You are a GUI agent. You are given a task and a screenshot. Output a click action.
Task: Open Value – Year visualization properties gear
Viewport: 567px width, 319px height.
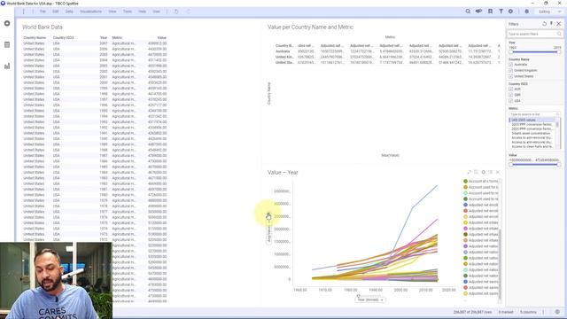(x=483, y=172)
